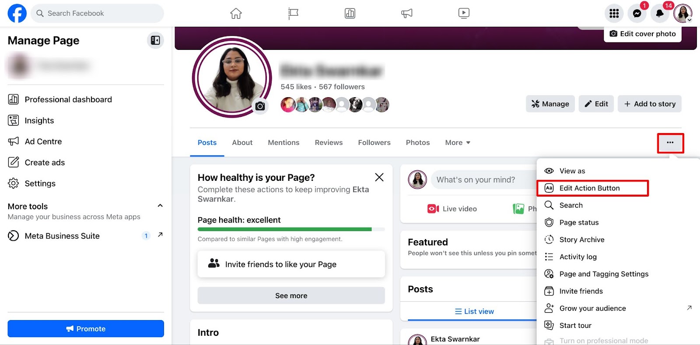Switch to the Posts tab

pyautogui.click(x=207, y=143)
